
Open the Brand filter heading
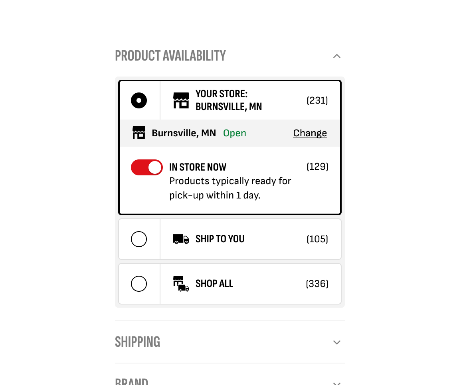pyautogui.click(x=131, y=381)
